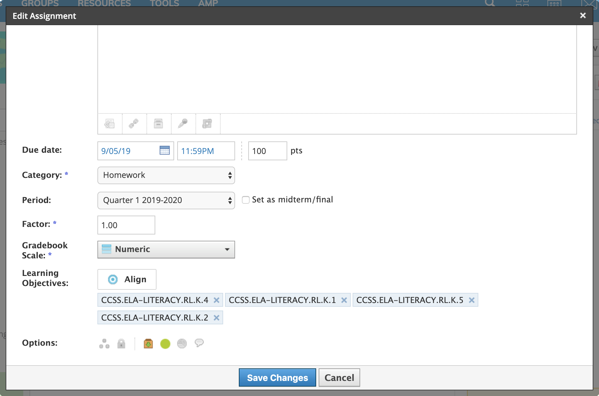Click the file cabinet resources icon
Viewport: 599px width, 396px height.
click(x=158, y=124)
